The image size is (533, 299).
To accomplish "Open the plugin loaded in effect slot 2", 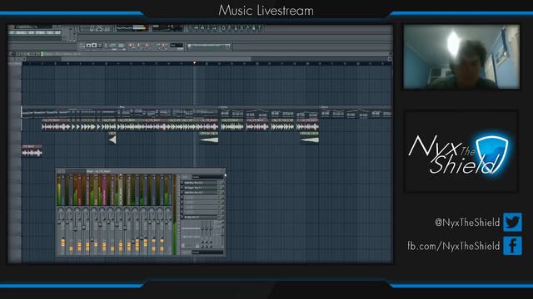I will pos(200,188).
